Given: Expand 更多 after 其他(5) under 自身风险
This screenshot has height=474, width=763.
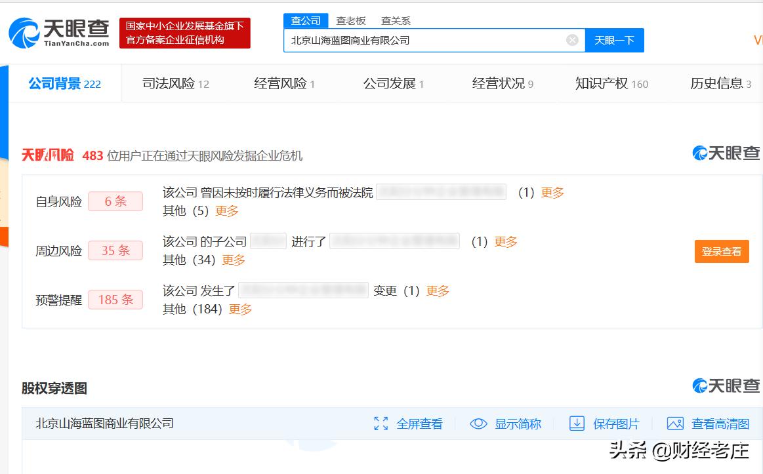Looking at the screenshot, I should click(226, 211).
